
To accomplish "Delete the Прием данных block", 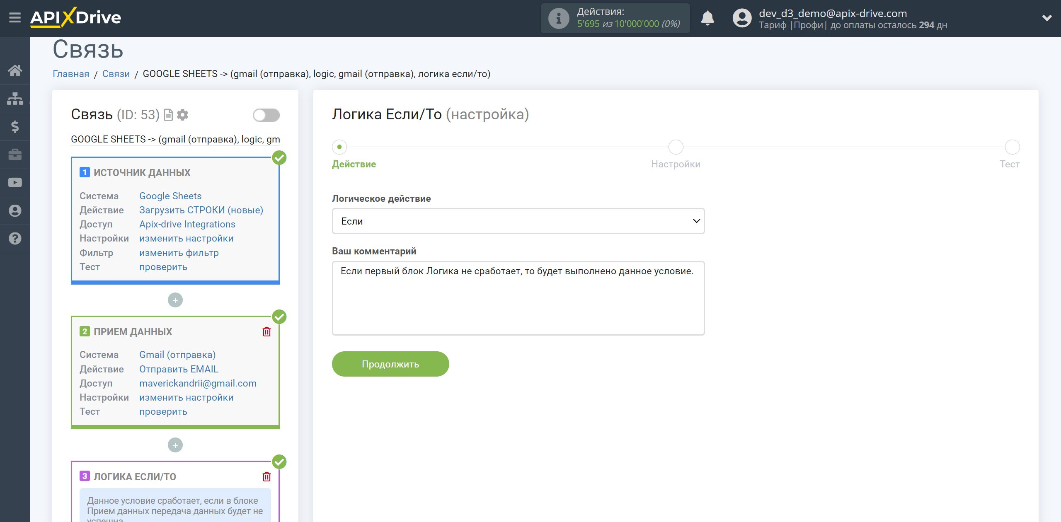I will [x=266, y=332].
